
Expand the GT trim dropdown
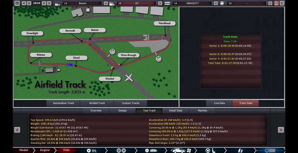point(160,3)
